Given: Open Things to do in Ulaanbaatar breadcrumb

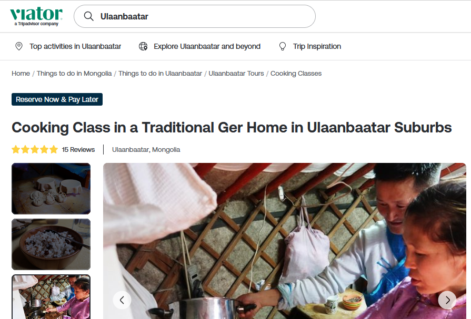Looking at the screenshot, I should pos(160,74).
